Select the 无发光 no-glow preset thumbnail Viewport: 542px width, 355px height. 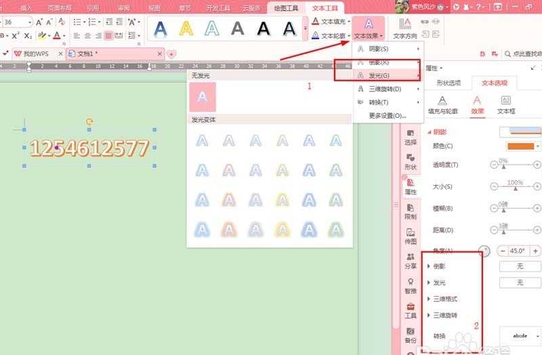pos(203,97)
